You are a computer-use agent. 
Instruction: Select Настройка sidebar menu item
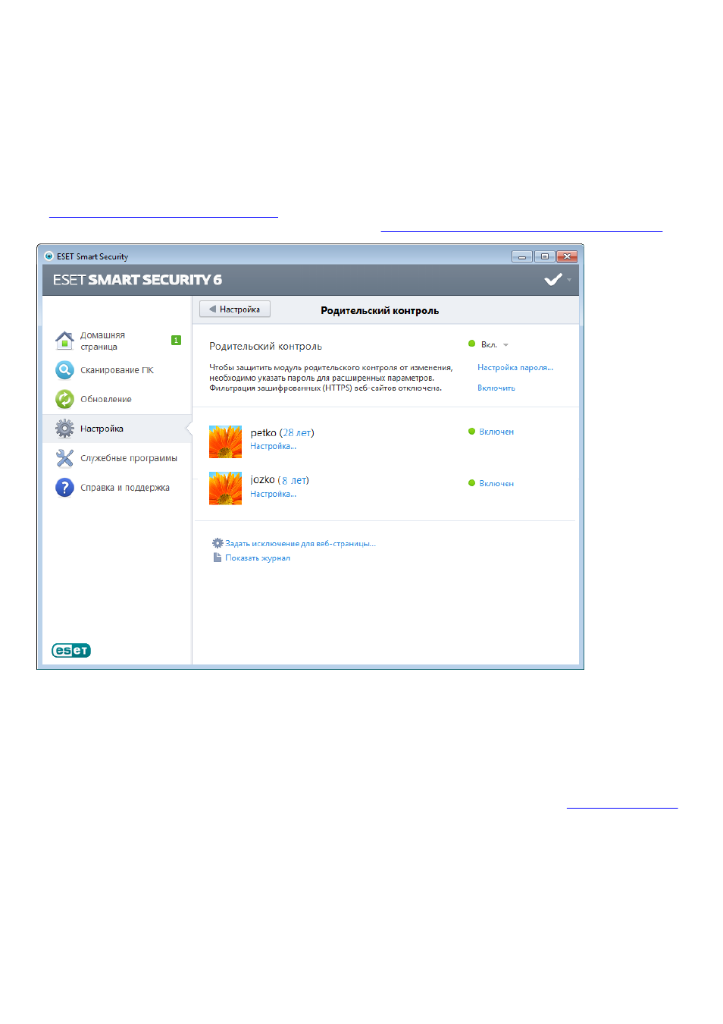tap(117, 429)
